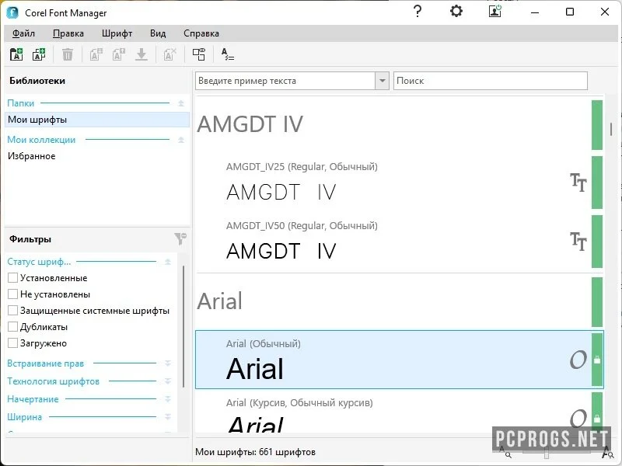Open settings via the gear icon
This screenshot has width=622, height=466.
pos(456,11)
